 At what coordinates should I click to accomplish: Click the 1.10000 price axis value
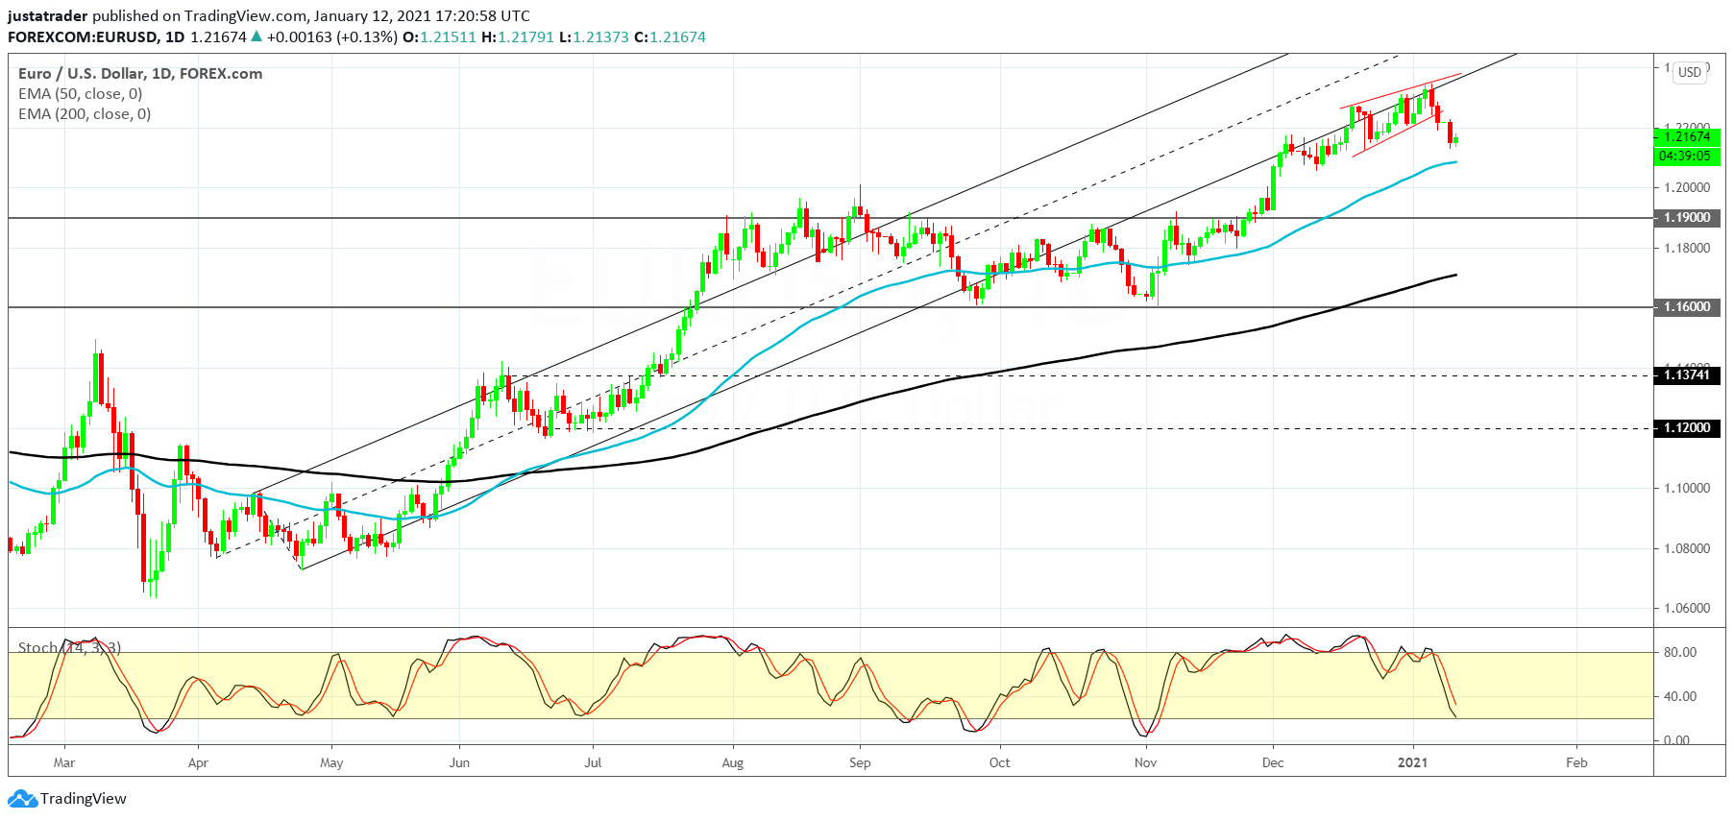(1688, 489)
